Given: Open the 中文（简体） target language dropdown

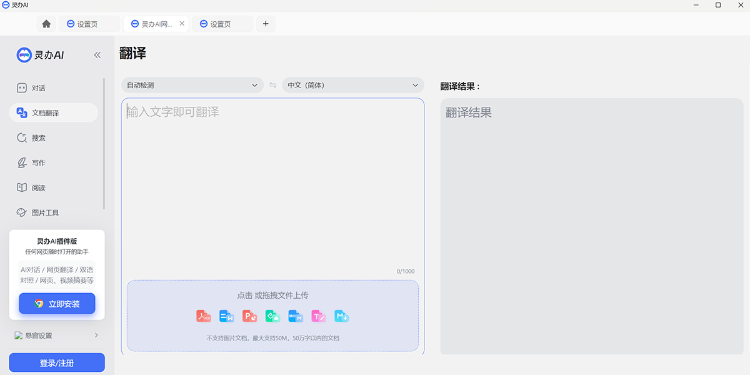Looking at the screenshot, I should click(x=353, y=85).
